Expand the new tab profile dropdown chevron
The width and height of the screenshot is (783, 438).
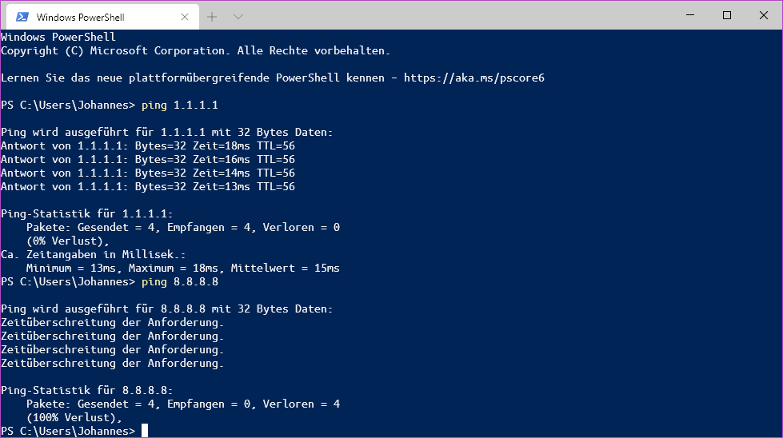pos(238,16)
